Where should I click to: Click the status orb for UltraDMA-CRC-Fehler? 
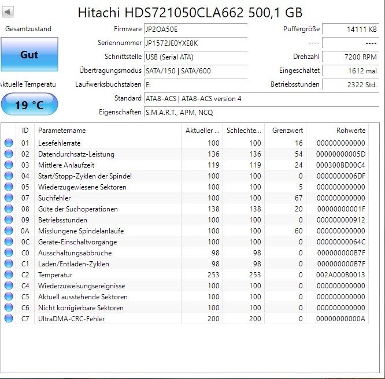click(x=9, y=319)
